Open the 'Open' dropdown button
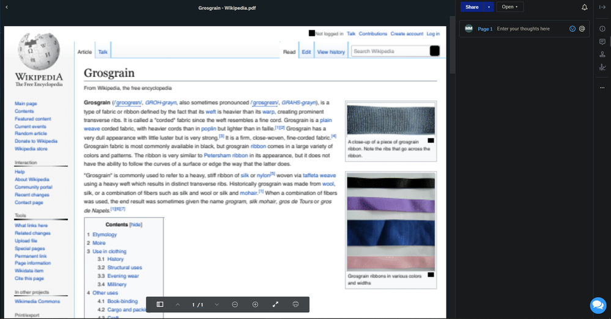This screenshot has width=611, height=319. point(509,7)
